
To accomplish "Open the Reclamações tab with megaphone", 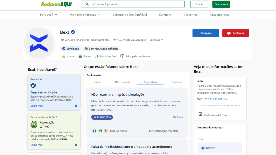I will tap(105, 56).
